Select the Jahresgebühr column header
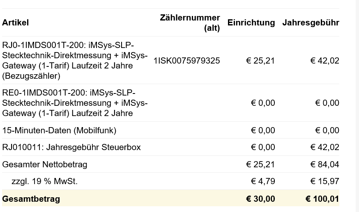The image size is (359, 212). (311, 23)
